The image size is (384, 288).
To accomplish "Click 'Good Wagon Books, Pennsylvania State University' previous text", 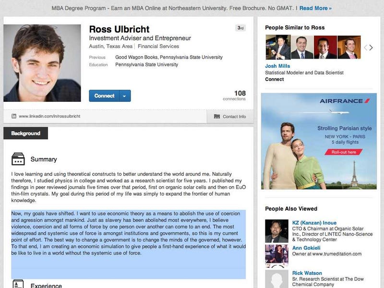I will [x=169, y=57].
